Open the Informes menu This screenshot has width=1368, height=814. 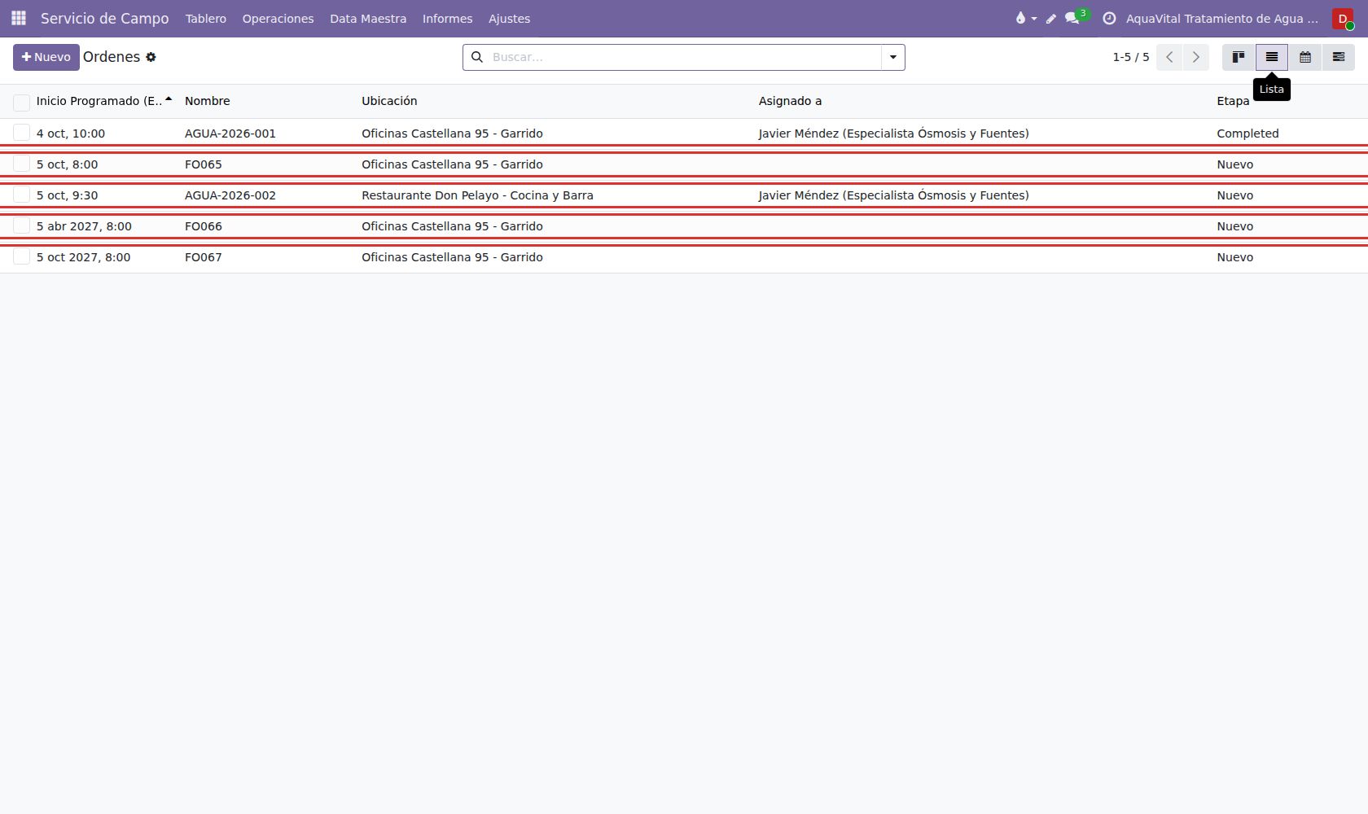tap(447, 19)
